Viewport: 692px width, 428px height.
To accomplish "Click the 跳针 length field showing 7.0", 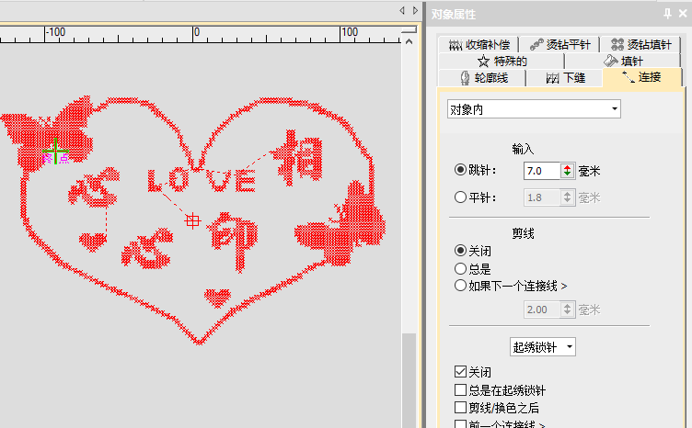I will pos(540,171).
